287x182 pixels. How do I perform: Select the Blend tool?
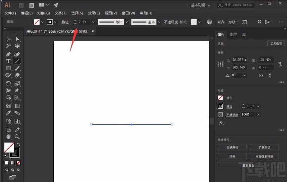(x=17, y=113)
